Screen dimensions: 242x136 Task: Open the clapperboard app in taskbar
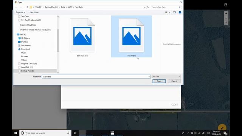(112, 133)
